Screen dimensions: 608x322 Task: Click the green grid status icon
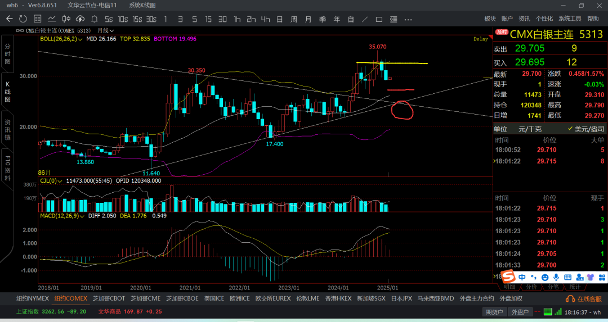click(x=548, y=311)
